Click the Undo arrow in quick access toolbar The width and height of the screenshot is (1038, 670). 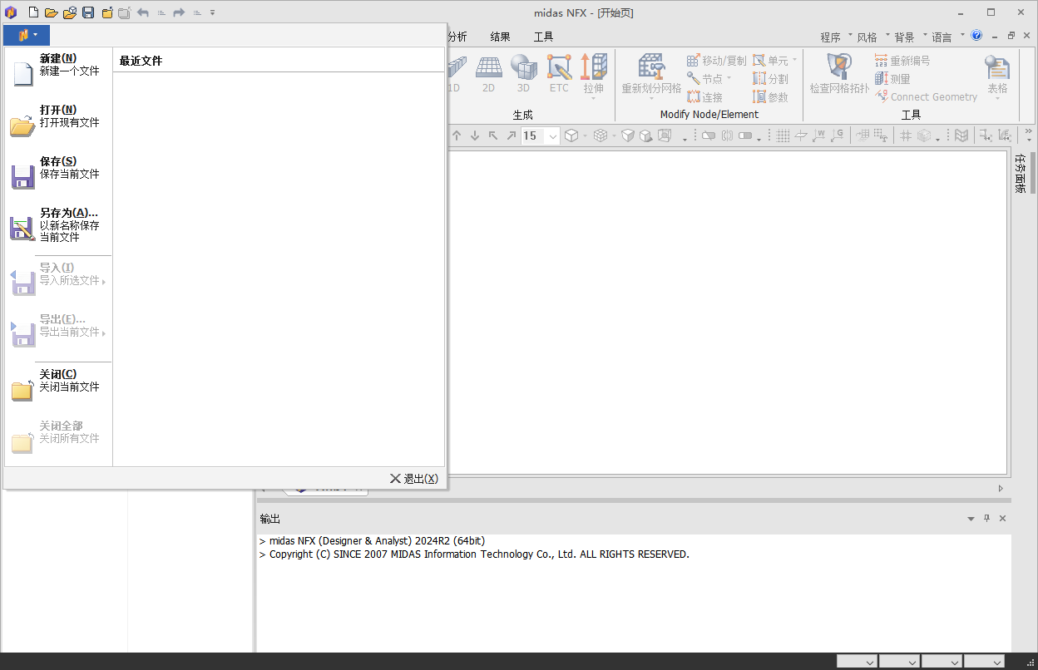(x=143, y=12)
